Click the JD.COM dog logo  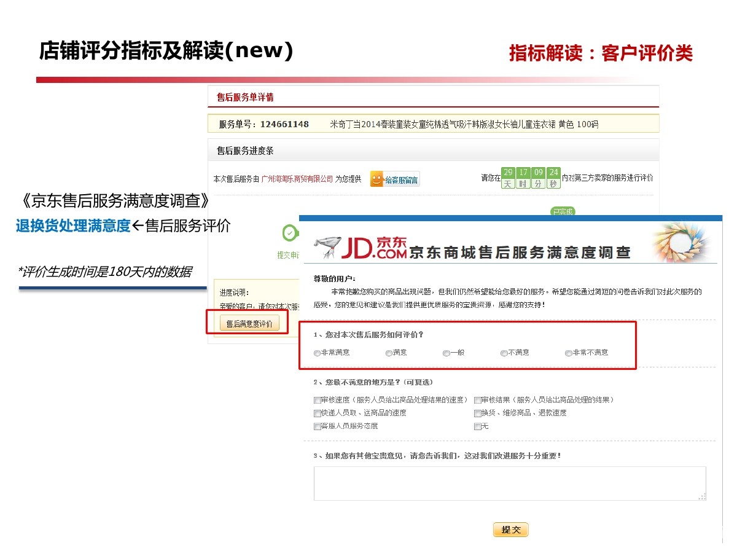[x=326, y=246]
